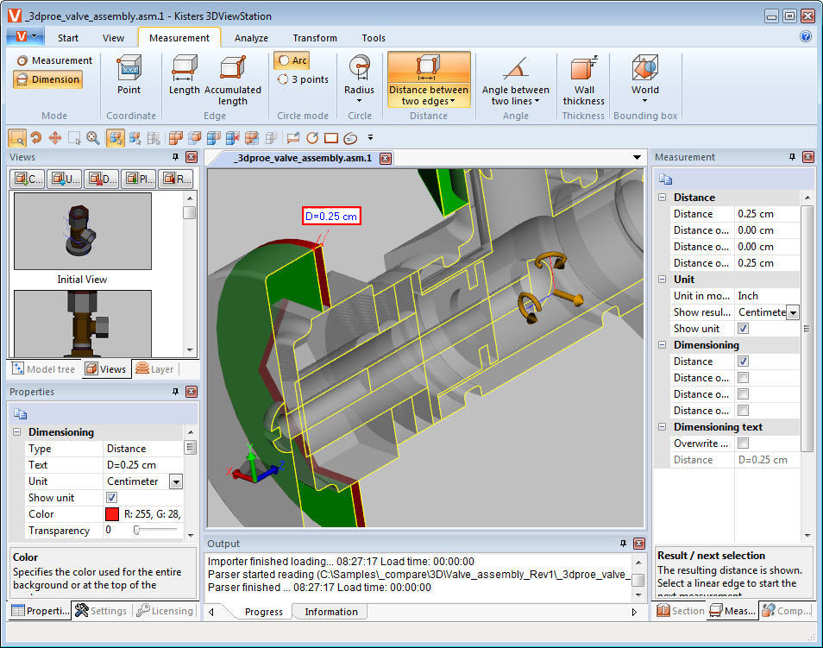Pin the Measurement panel

point(792,157)
